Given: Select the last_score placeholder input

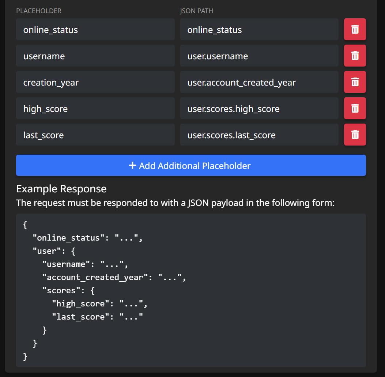Looking at the screenshot, I should (95, 135).
